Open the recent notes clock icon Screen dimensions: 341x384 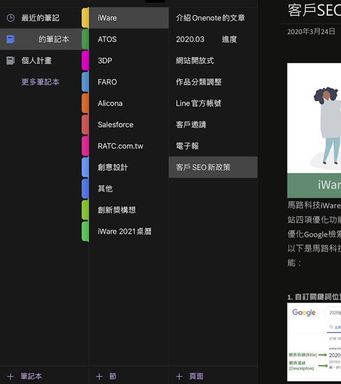pos(11,18)
